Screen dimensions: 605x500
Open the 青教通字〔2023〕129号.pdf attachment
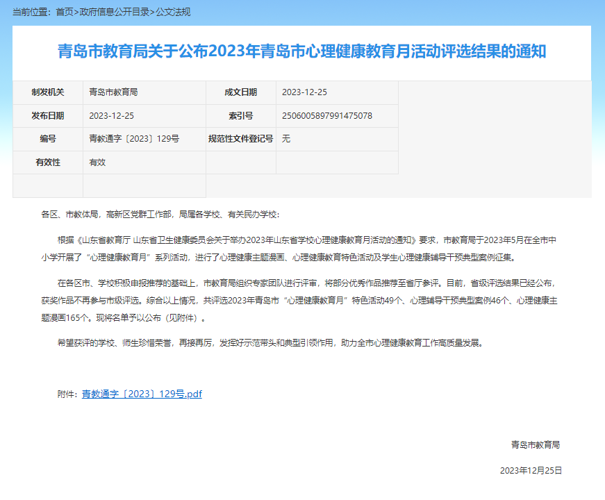142,394
